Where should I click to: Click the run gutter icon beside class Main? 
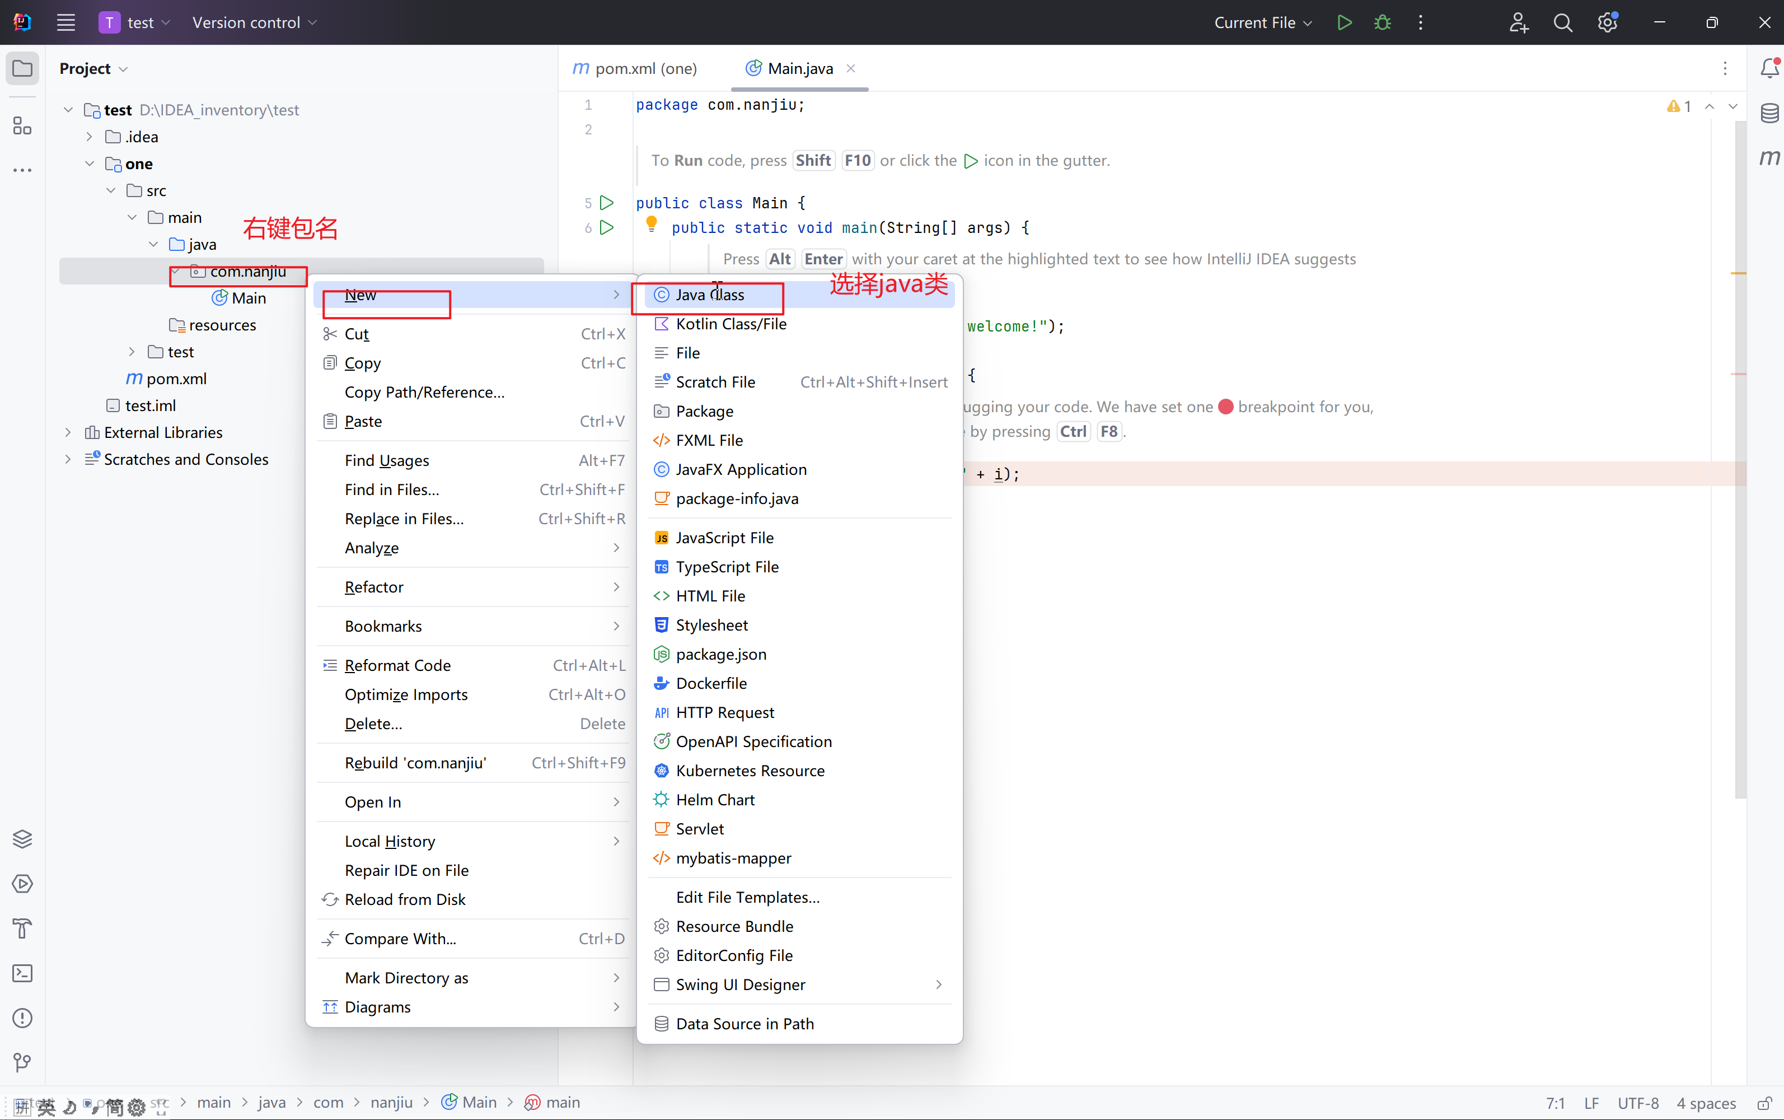[606, 202]
